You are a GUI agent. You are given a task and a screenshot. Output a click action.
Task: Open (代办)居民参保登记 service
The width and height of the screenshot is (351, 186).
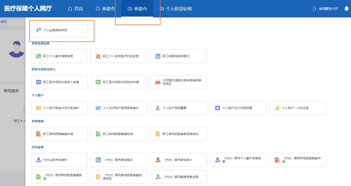(119, 160)
